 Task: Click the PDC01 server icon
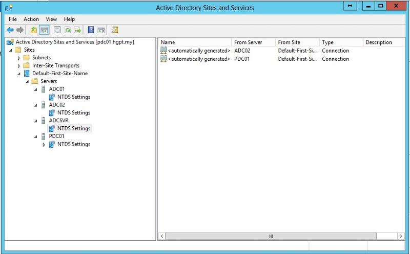[44, 136]
